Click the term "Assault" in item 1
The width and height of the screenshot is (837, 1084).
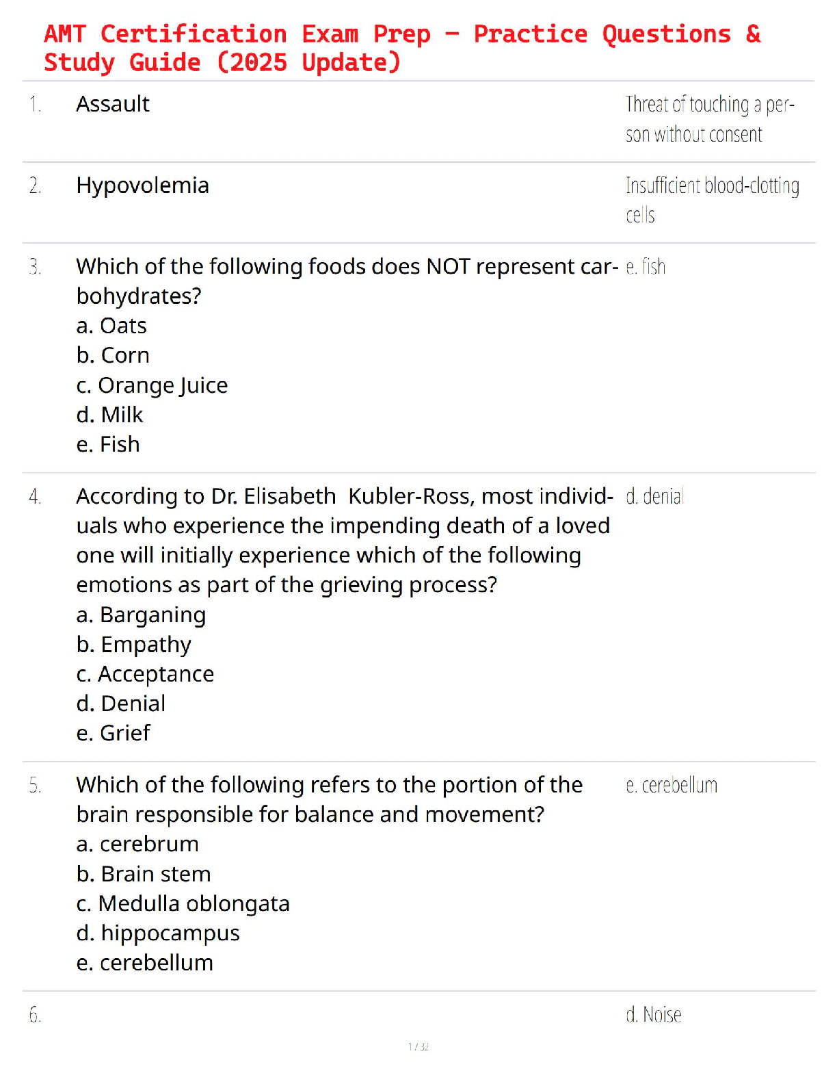[113, 104]
